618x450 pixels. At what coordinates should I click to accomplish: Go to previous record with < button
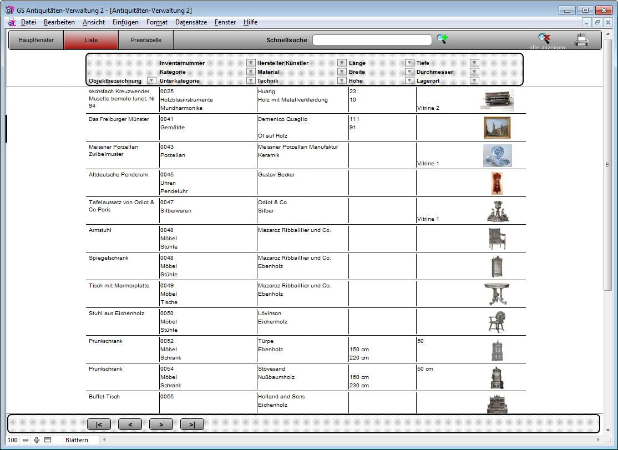point(130,424)
